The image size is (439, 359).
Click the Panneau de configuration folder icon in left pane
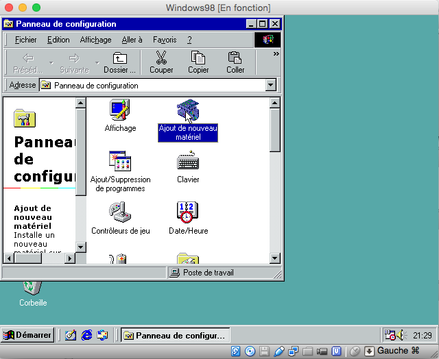point(25,119)
